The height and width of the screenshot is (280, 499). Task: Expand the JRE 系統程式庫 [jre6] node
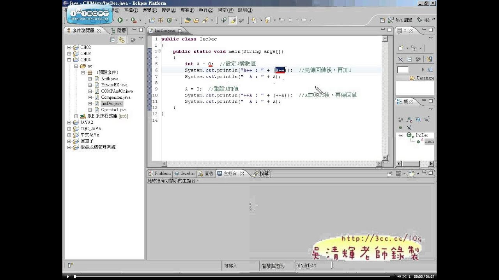76,116
